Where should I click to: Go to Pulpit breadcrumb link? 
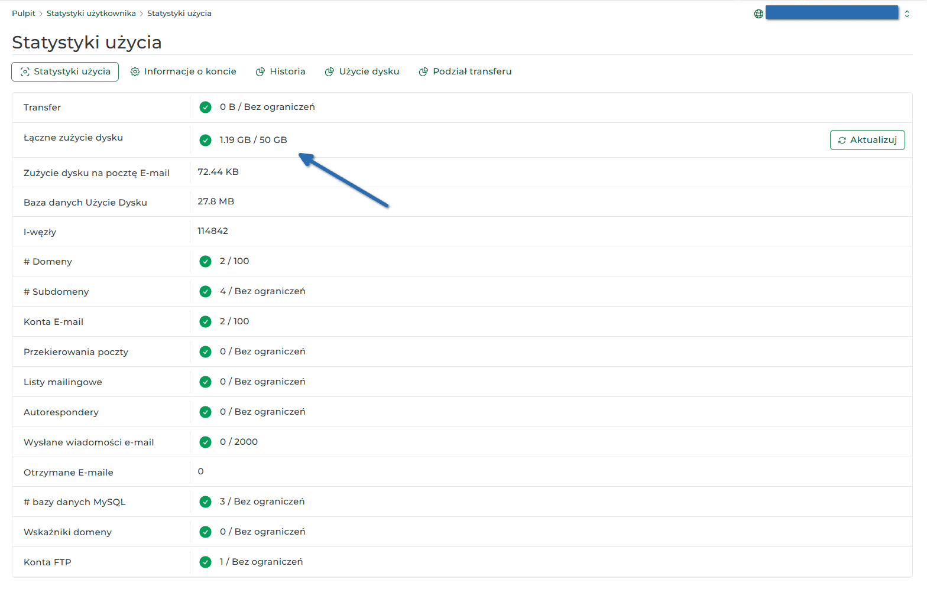click(24, 13)
